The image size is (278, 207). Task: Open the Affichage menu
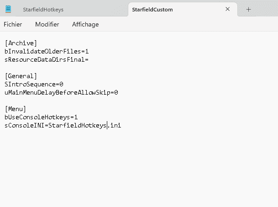click(85, 24)
